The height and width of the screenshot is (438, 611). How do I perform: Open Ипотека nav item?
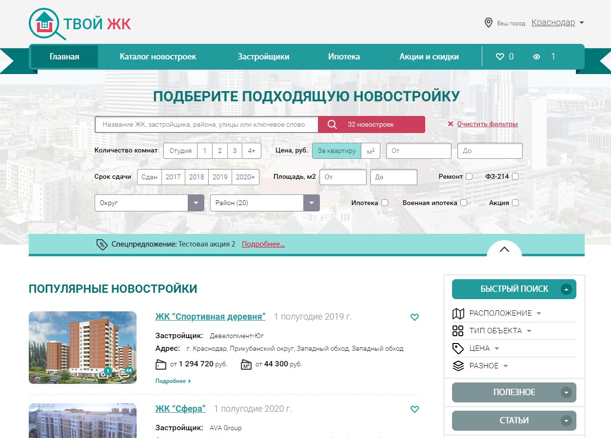(344, 57)
